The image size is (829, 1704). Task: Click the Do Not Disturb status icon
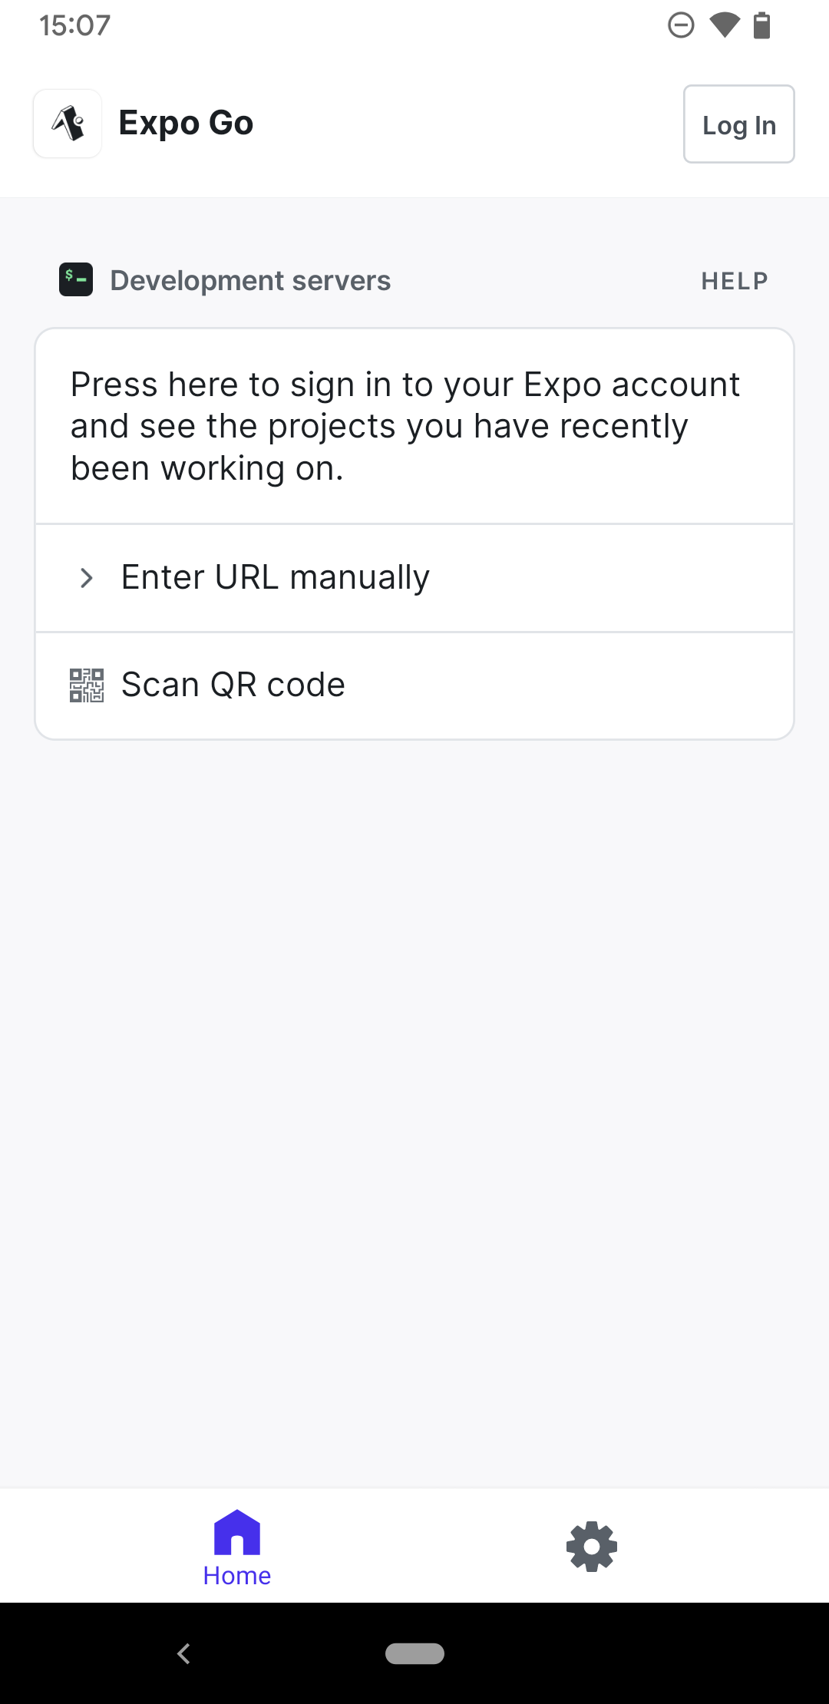tap(681, 25)
